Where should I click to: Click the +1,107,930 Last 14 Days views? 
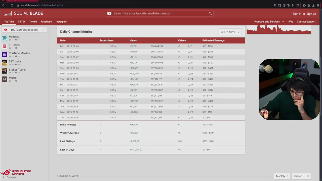pyautogui.click(x=135, y=150)
